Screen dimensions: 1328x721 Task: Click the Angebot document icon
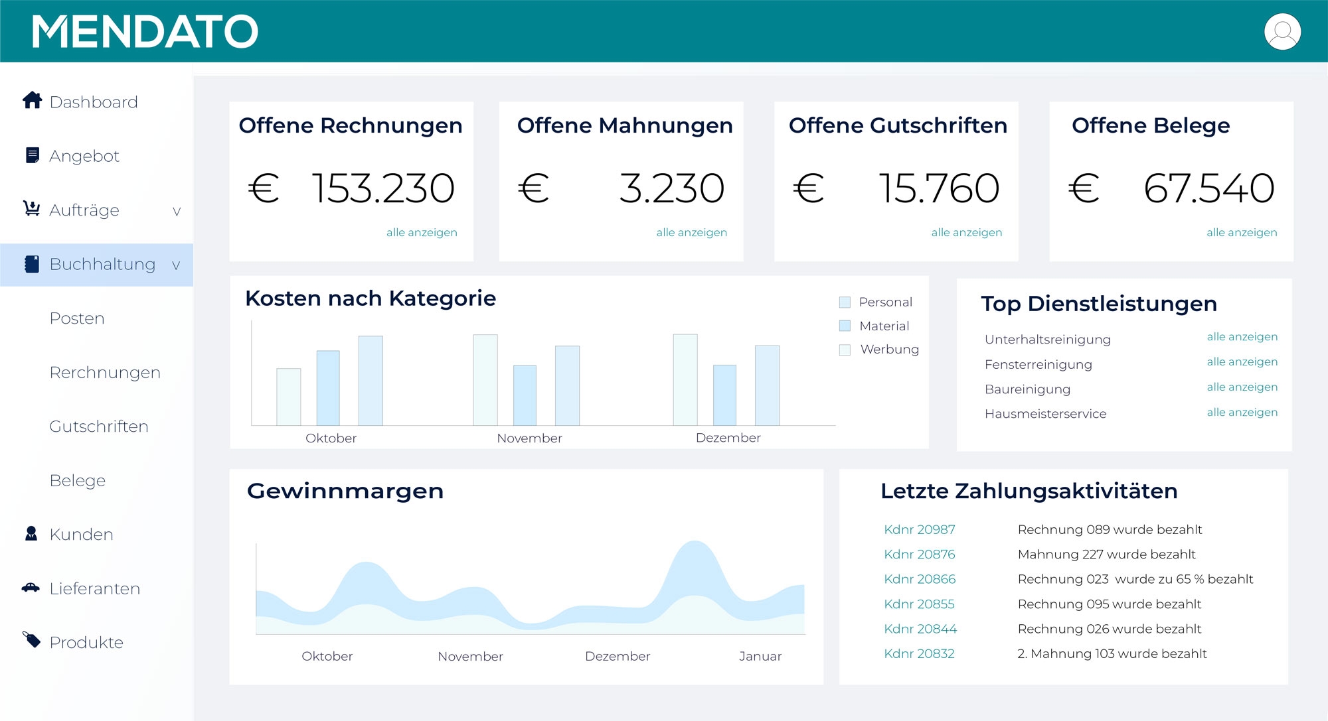[32, 155]
